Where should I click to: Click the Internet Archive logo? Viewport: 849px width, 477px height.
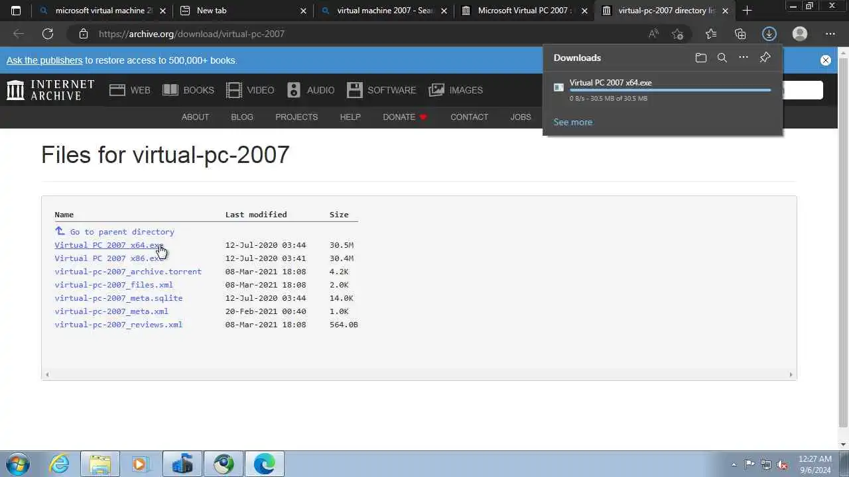tap(50, 90)
